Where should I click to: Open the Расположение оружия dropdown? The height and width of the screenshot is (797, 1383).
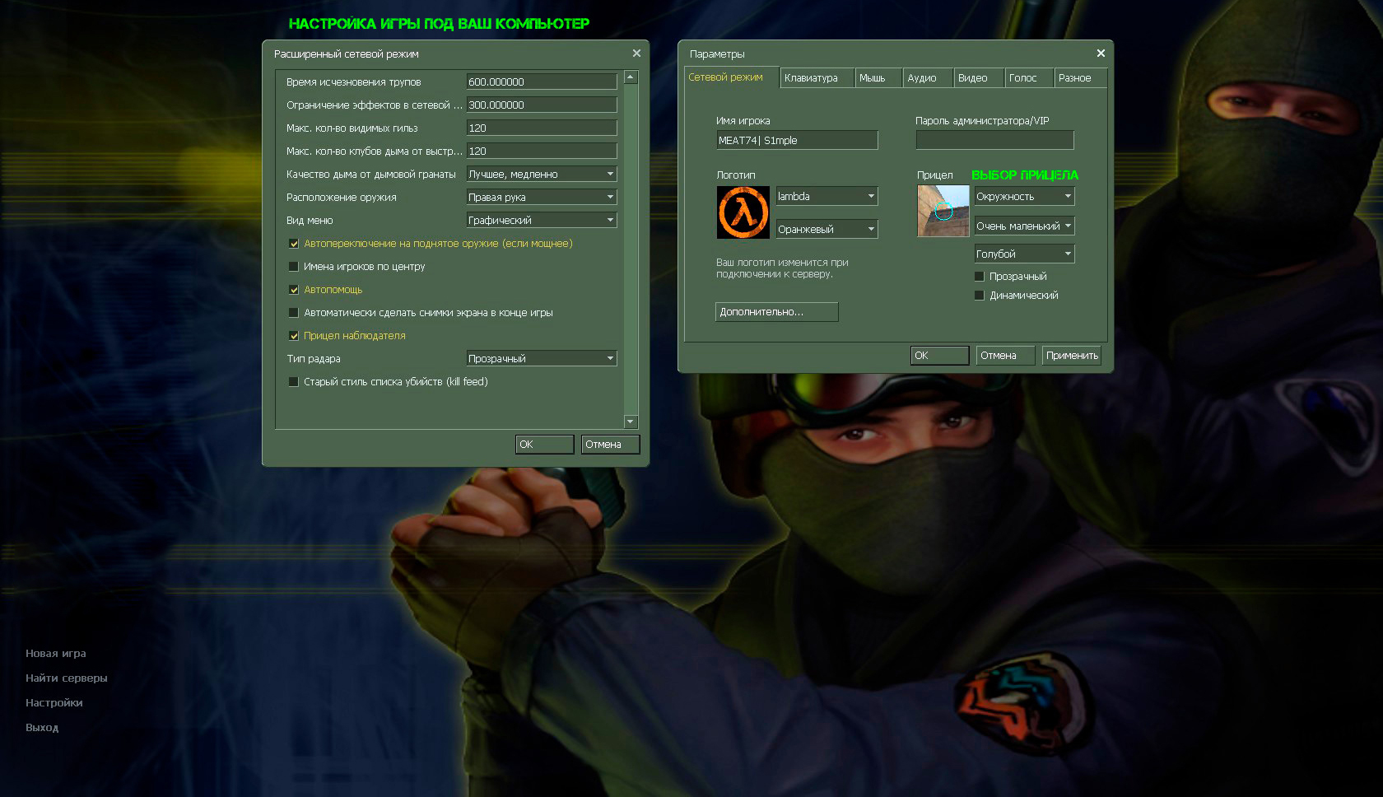tap(542, 198)
